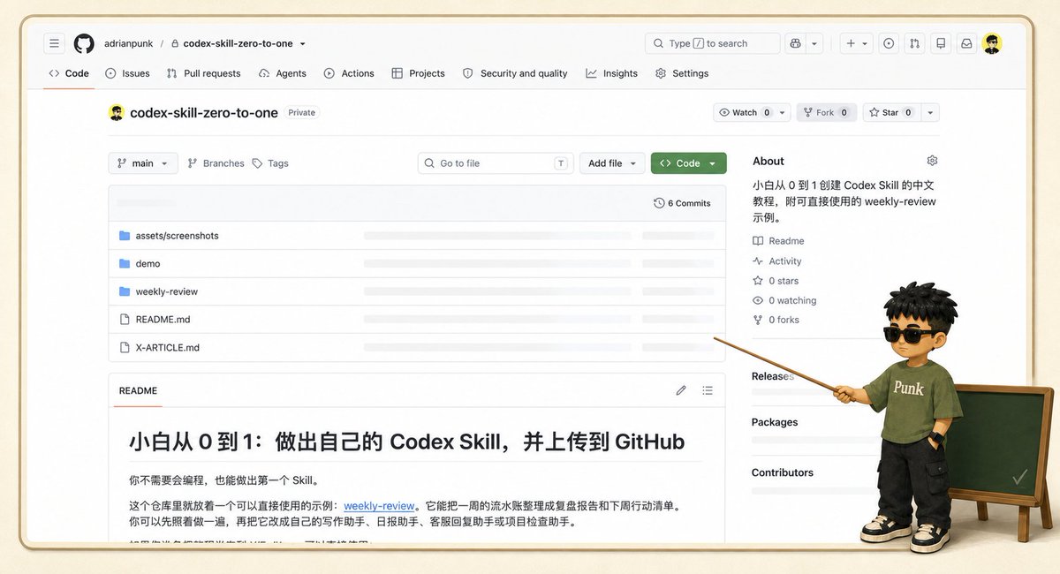
Task: Focus the Type / to search box
Action: (713, 43)
